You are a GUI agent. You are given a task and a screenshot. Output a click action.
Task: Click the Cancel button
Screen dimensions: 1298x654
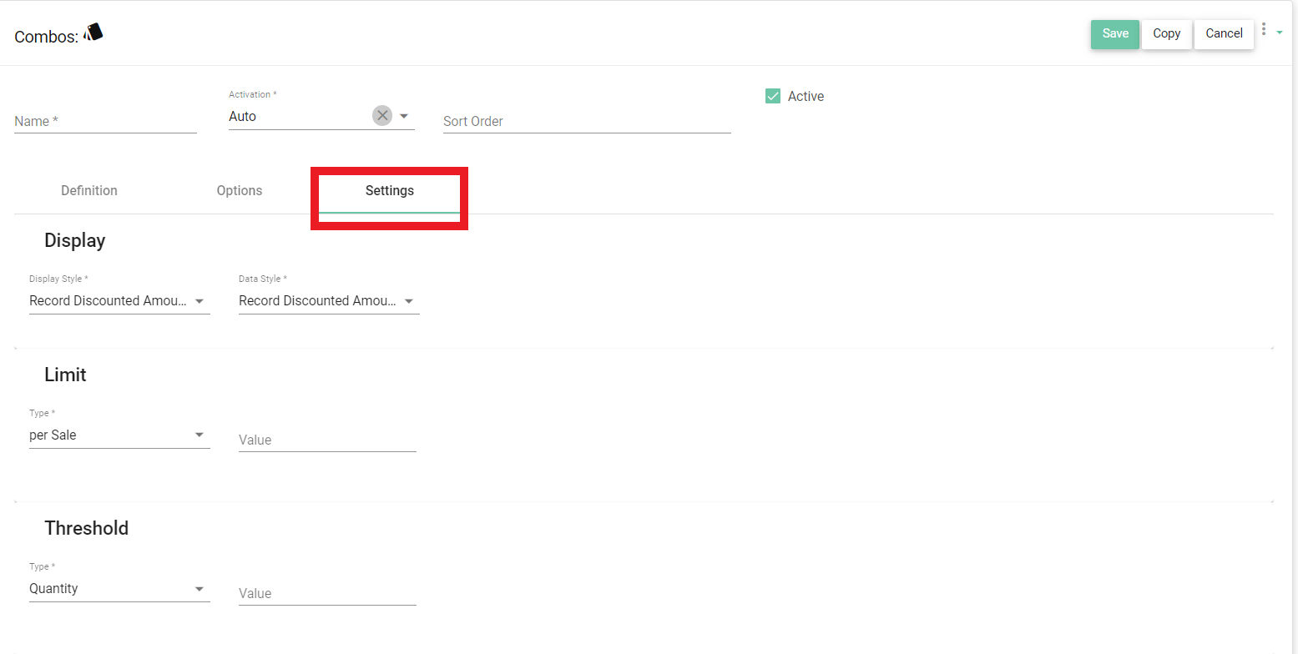[x=1224, y=34]
